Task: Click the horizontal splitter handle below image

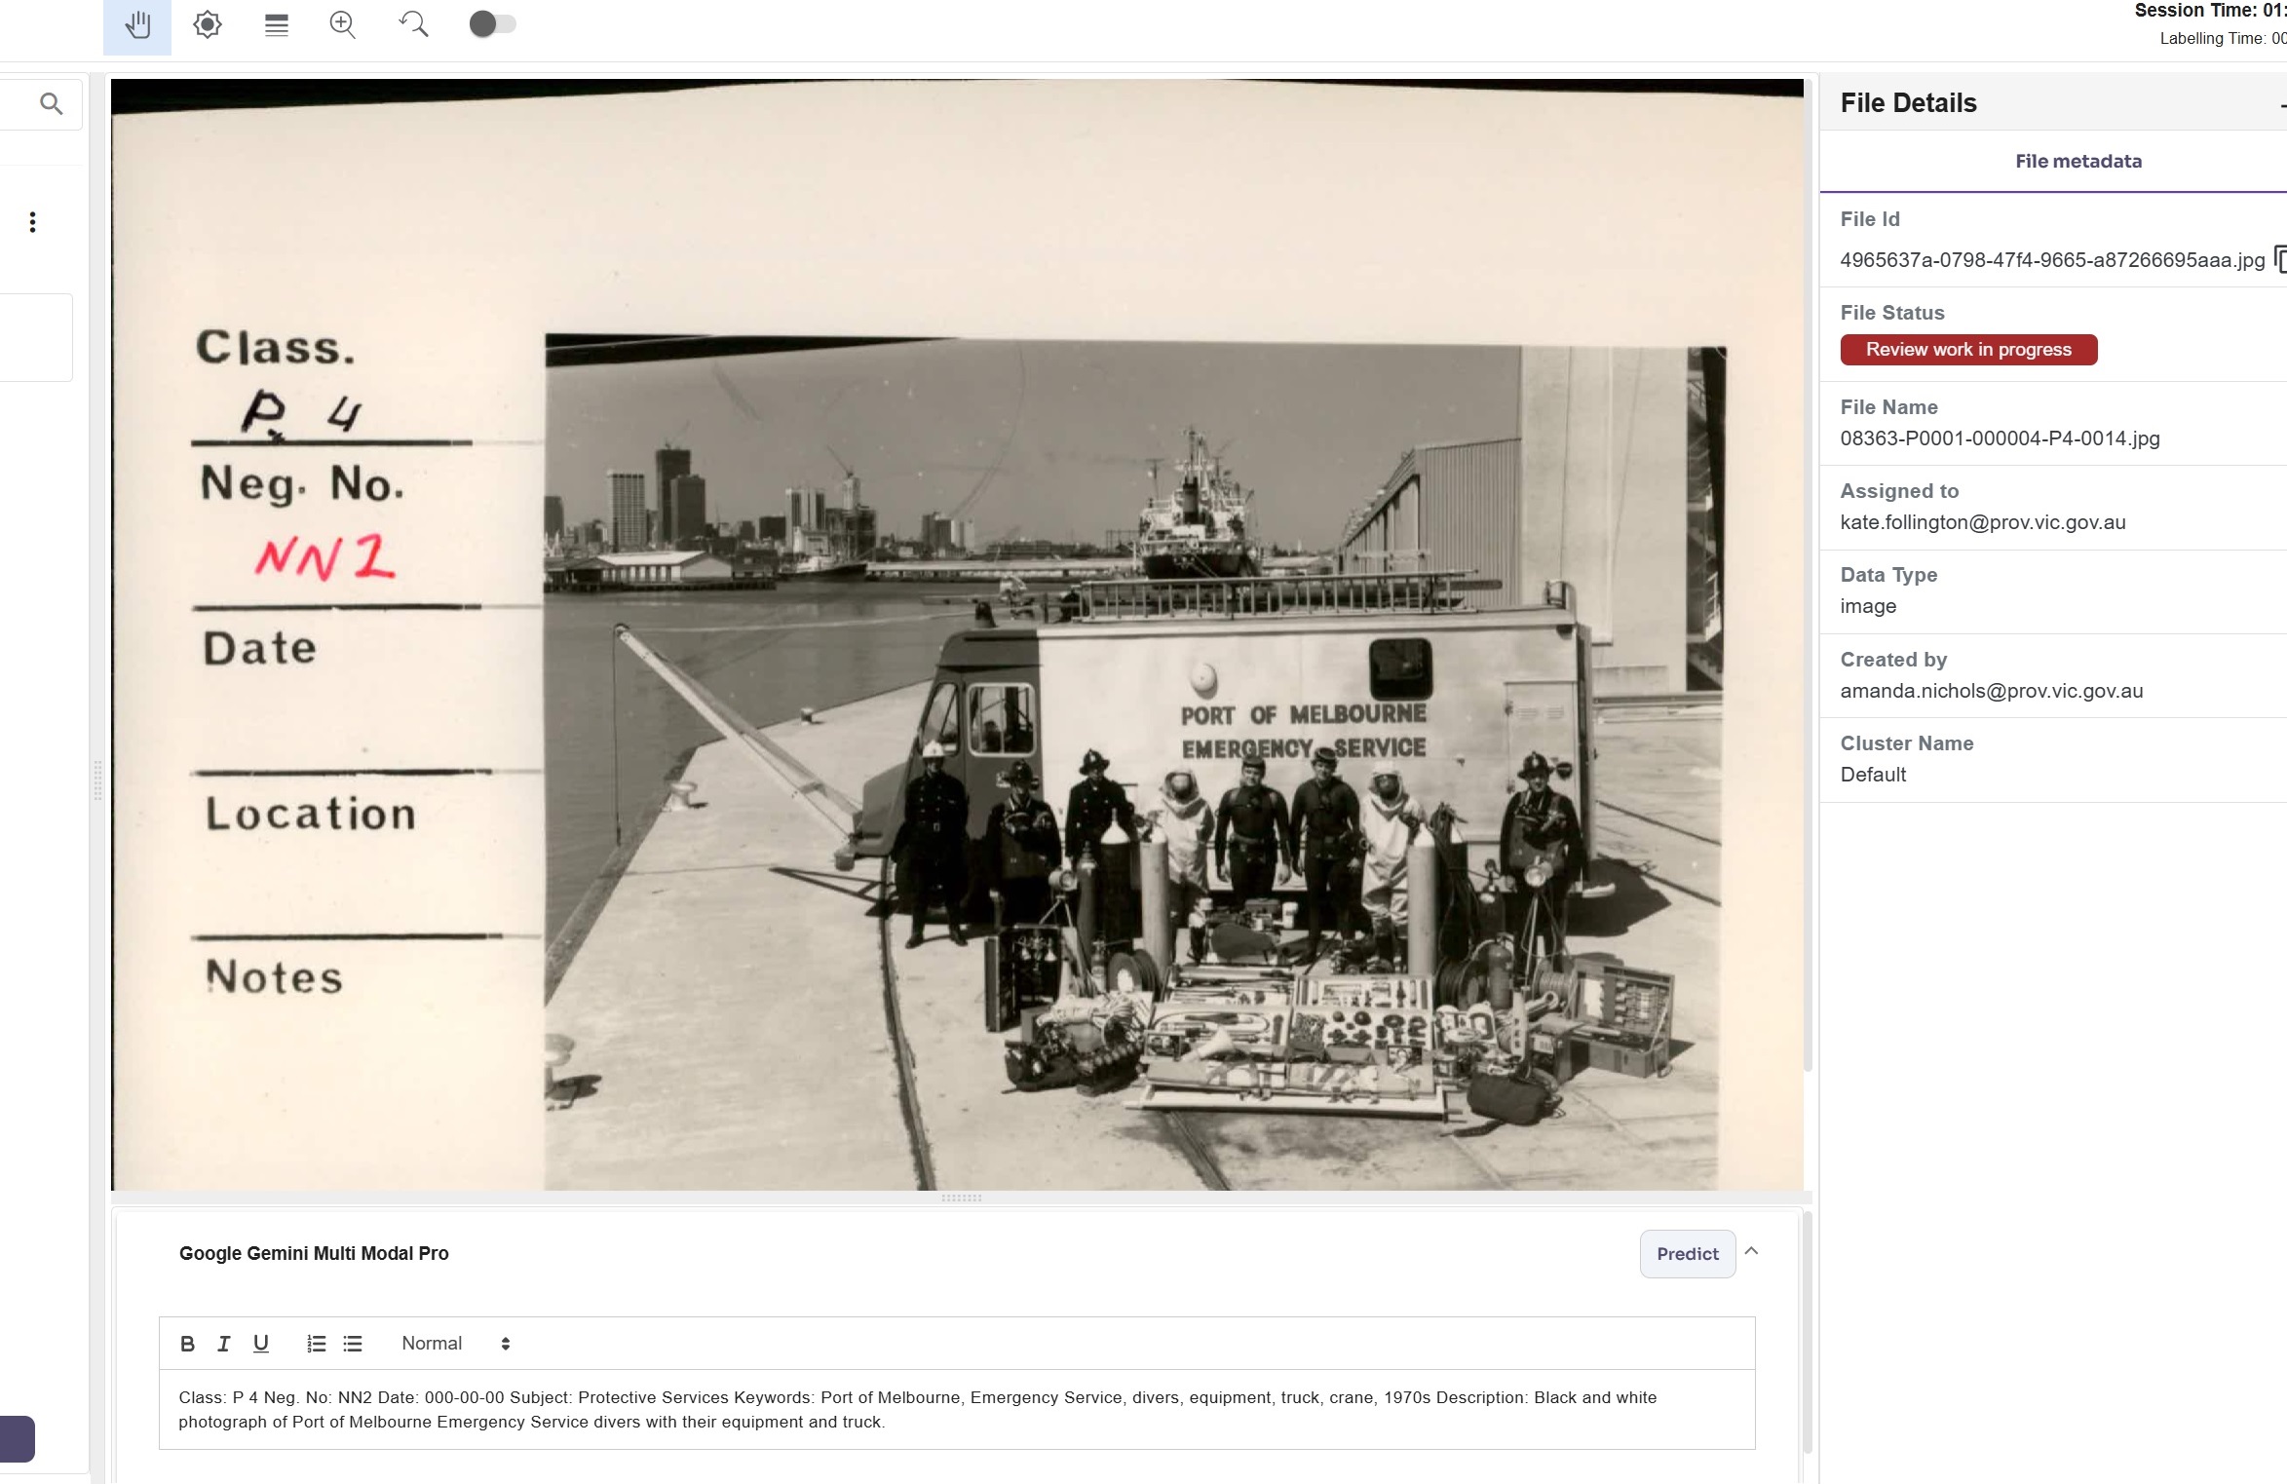Action: (x=961, y=1199)
